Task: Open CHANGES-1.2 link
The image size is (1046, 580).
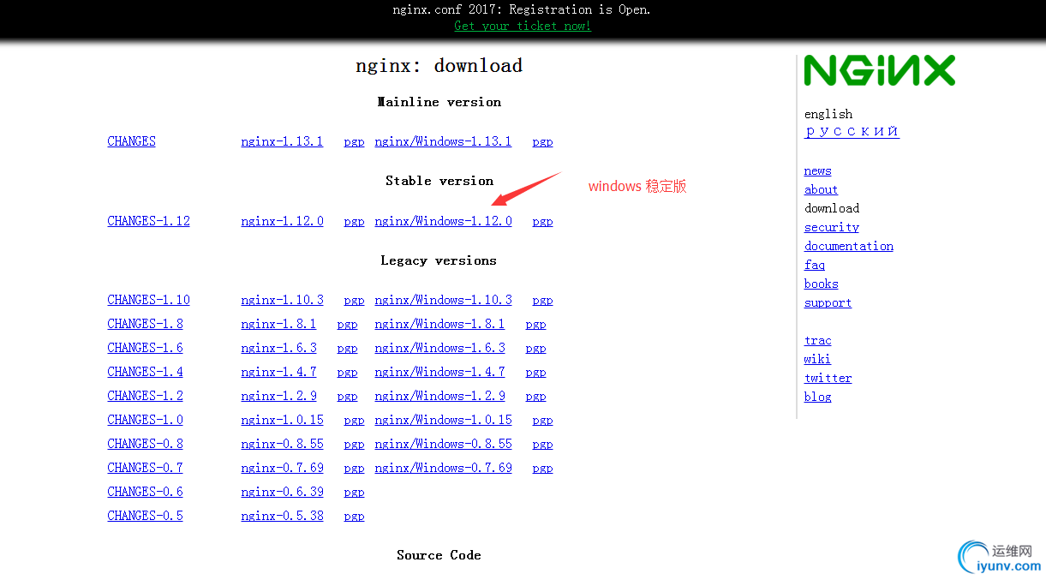Action: tap(145, 396)
